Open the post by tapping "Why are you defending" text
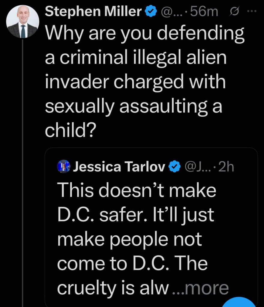This screenshot has width=264, height=307. coord(144,34)
